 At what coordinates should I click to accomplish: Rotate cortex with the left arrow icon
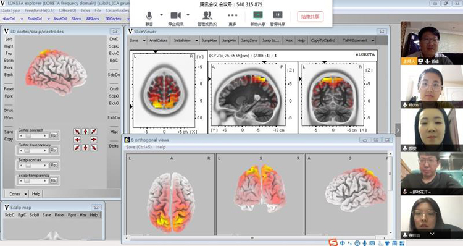click(x=77, y=140)
